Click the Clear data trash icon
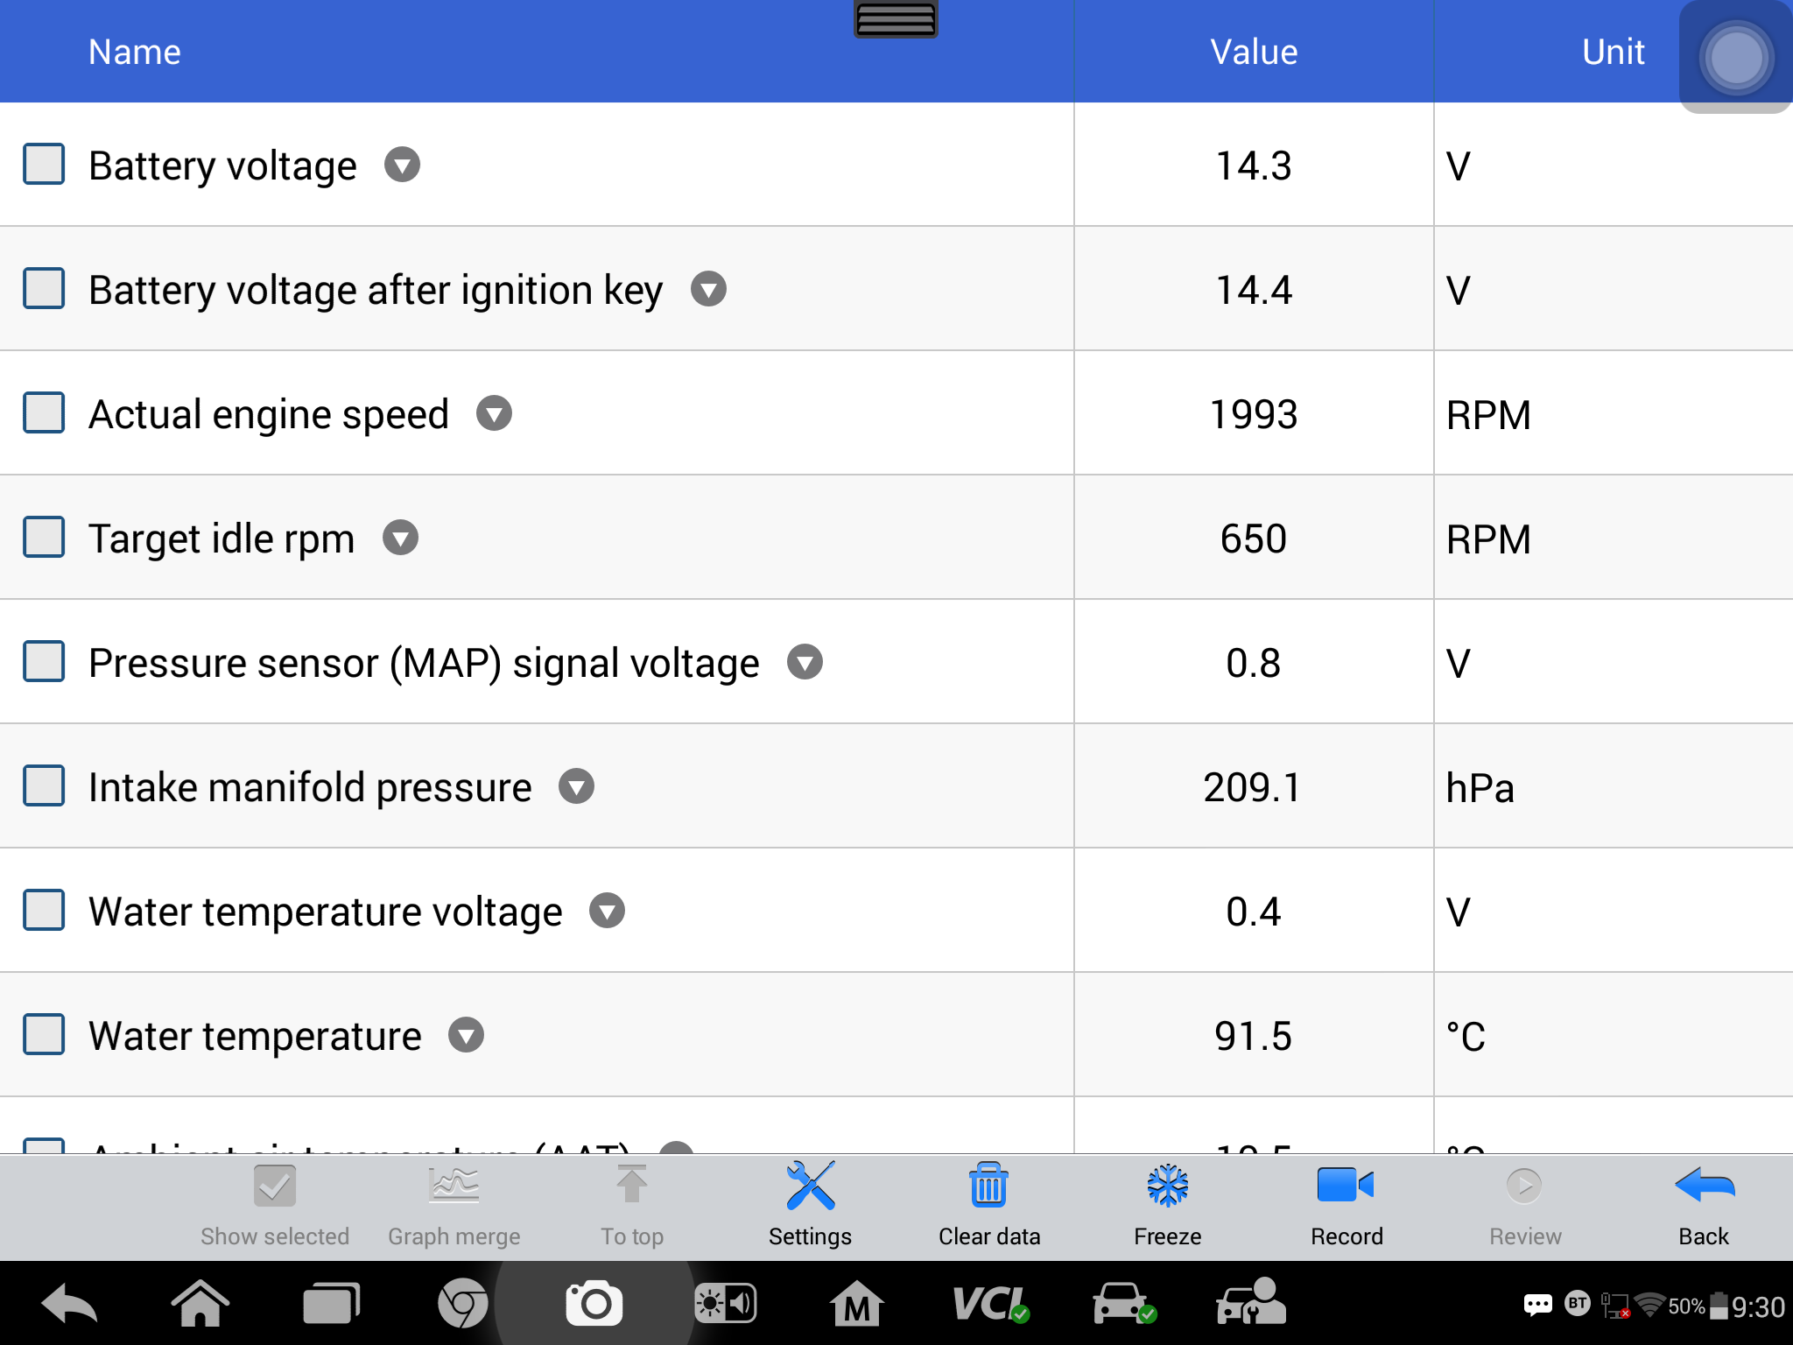 pos(988,1186)
